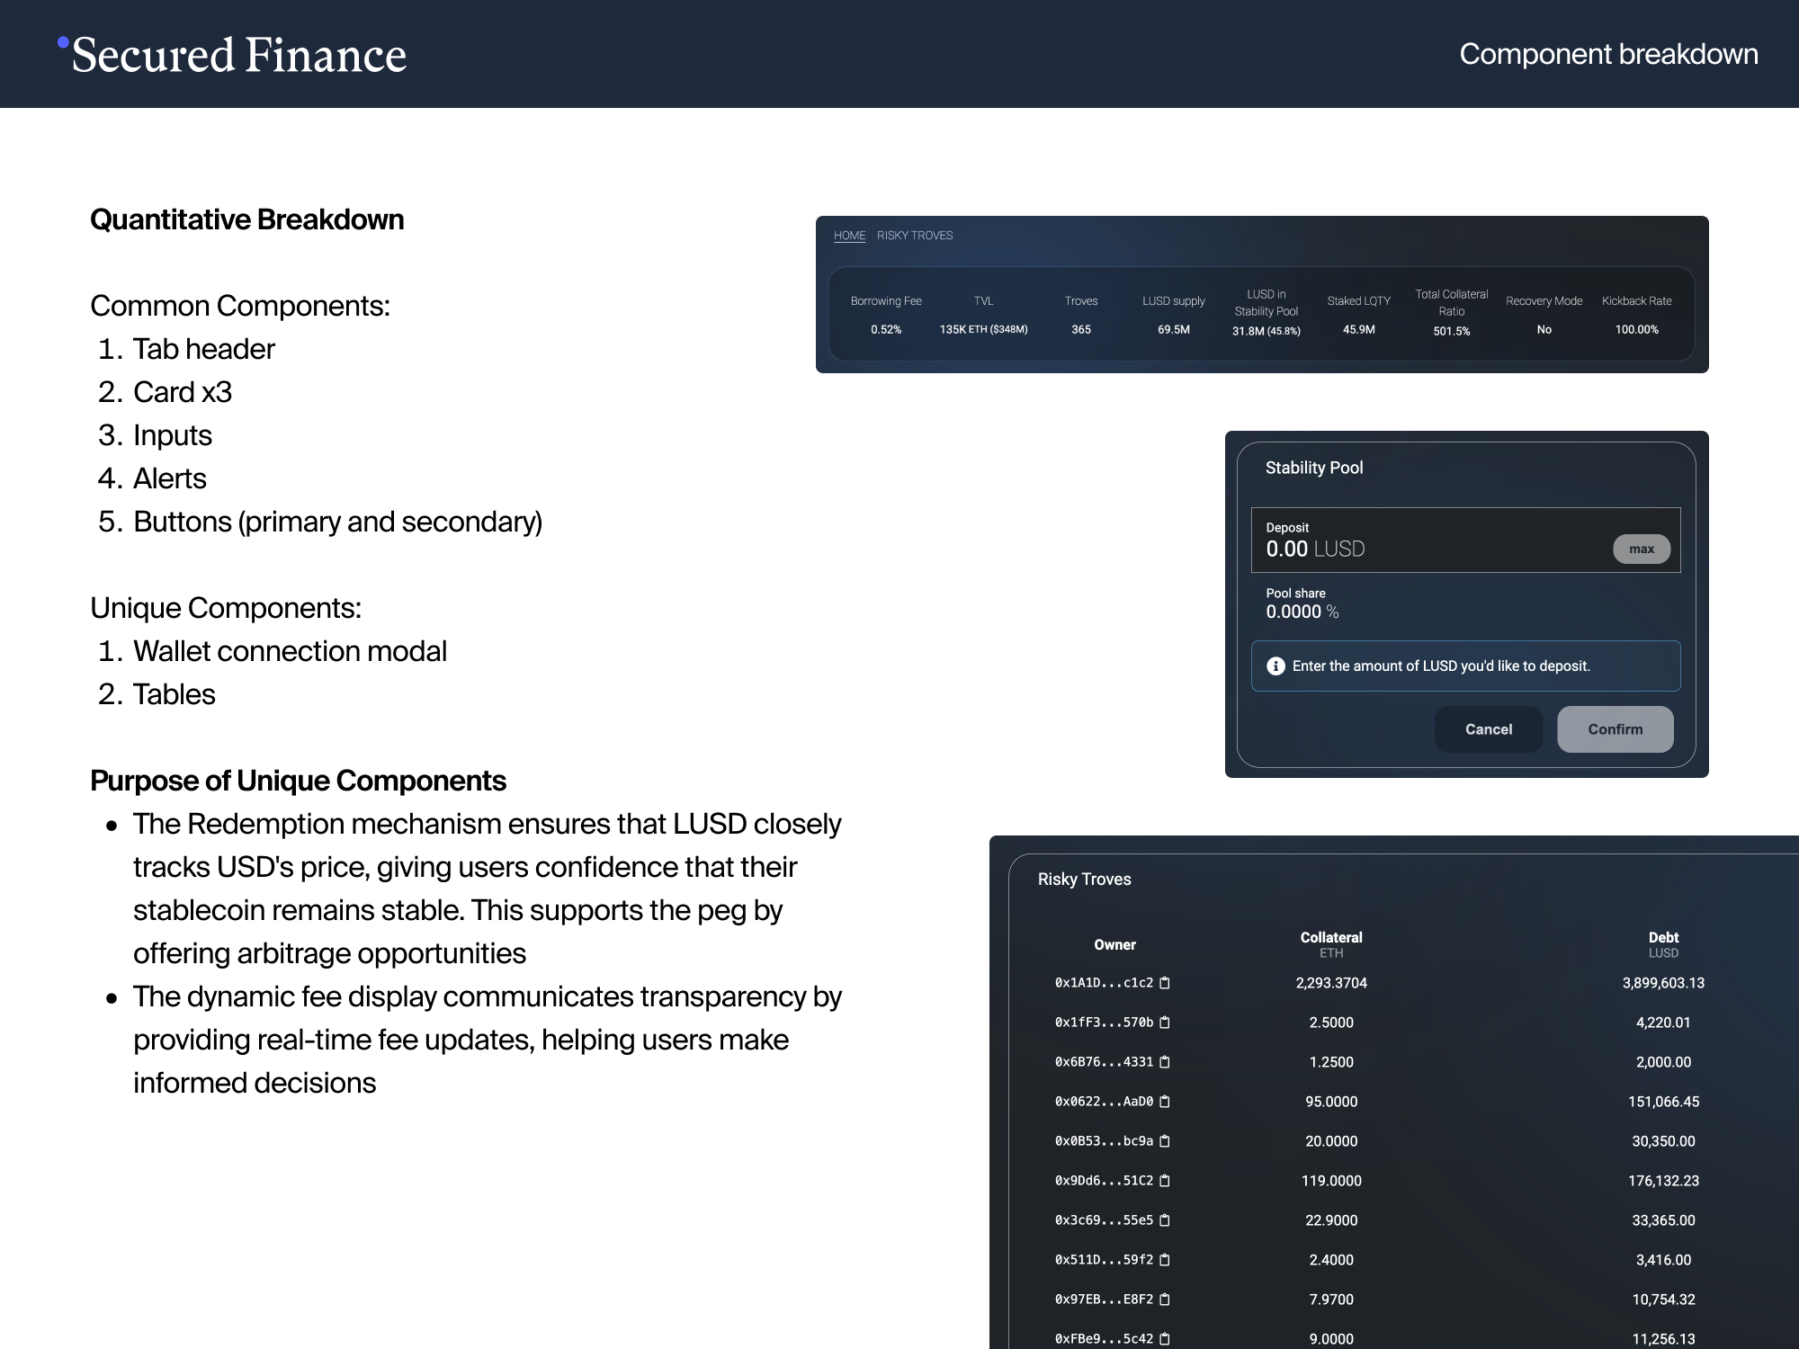Image resolution: width=1799 pixels, height=1349 pixels.
Task: Click the info icon in deposit alert
Action: (x=1275, y=666)
